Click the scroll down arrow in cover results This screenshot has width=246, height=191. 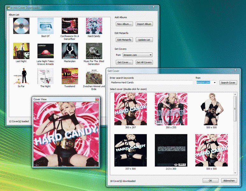click(235, 173)
